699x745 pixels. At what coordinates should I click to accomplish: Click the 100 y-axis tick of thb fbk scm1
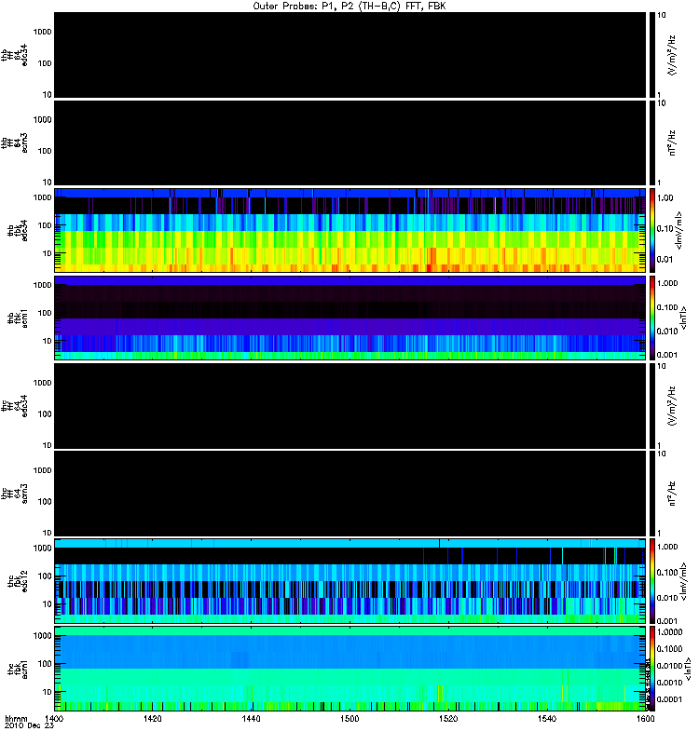(45, 313)
